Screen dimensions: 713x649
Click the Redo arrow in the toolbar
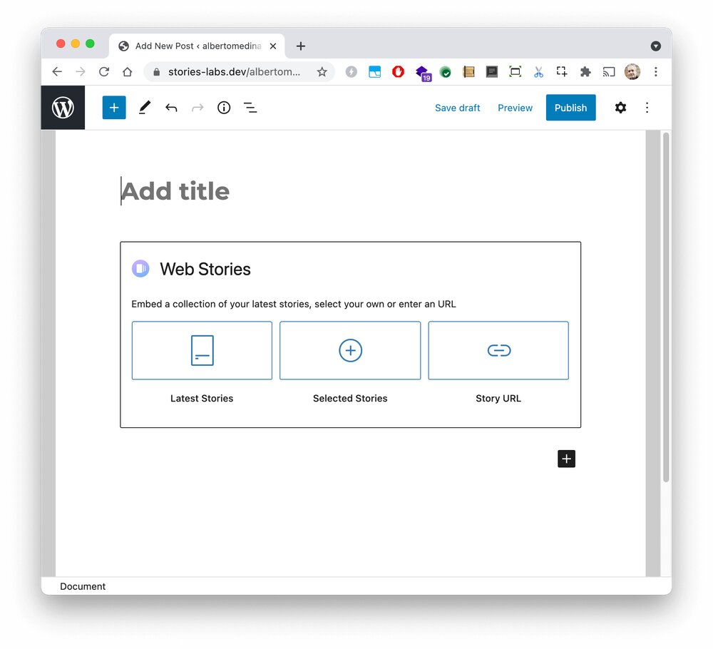[x=198, y=108]
